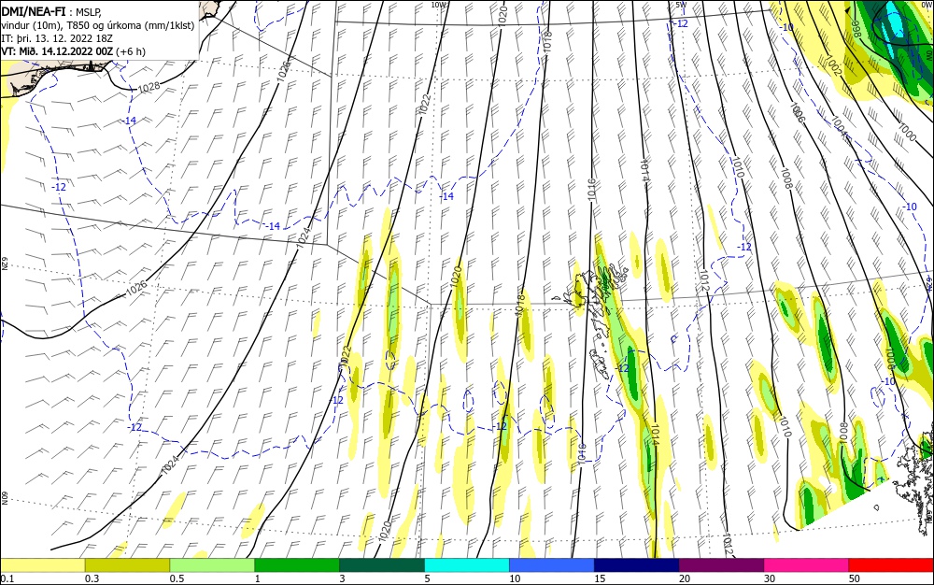The height and width of the screenshot is (585, 934).
Task: Click the yellow 0.1 mm legend swatch
Action: tap(42, 565)
